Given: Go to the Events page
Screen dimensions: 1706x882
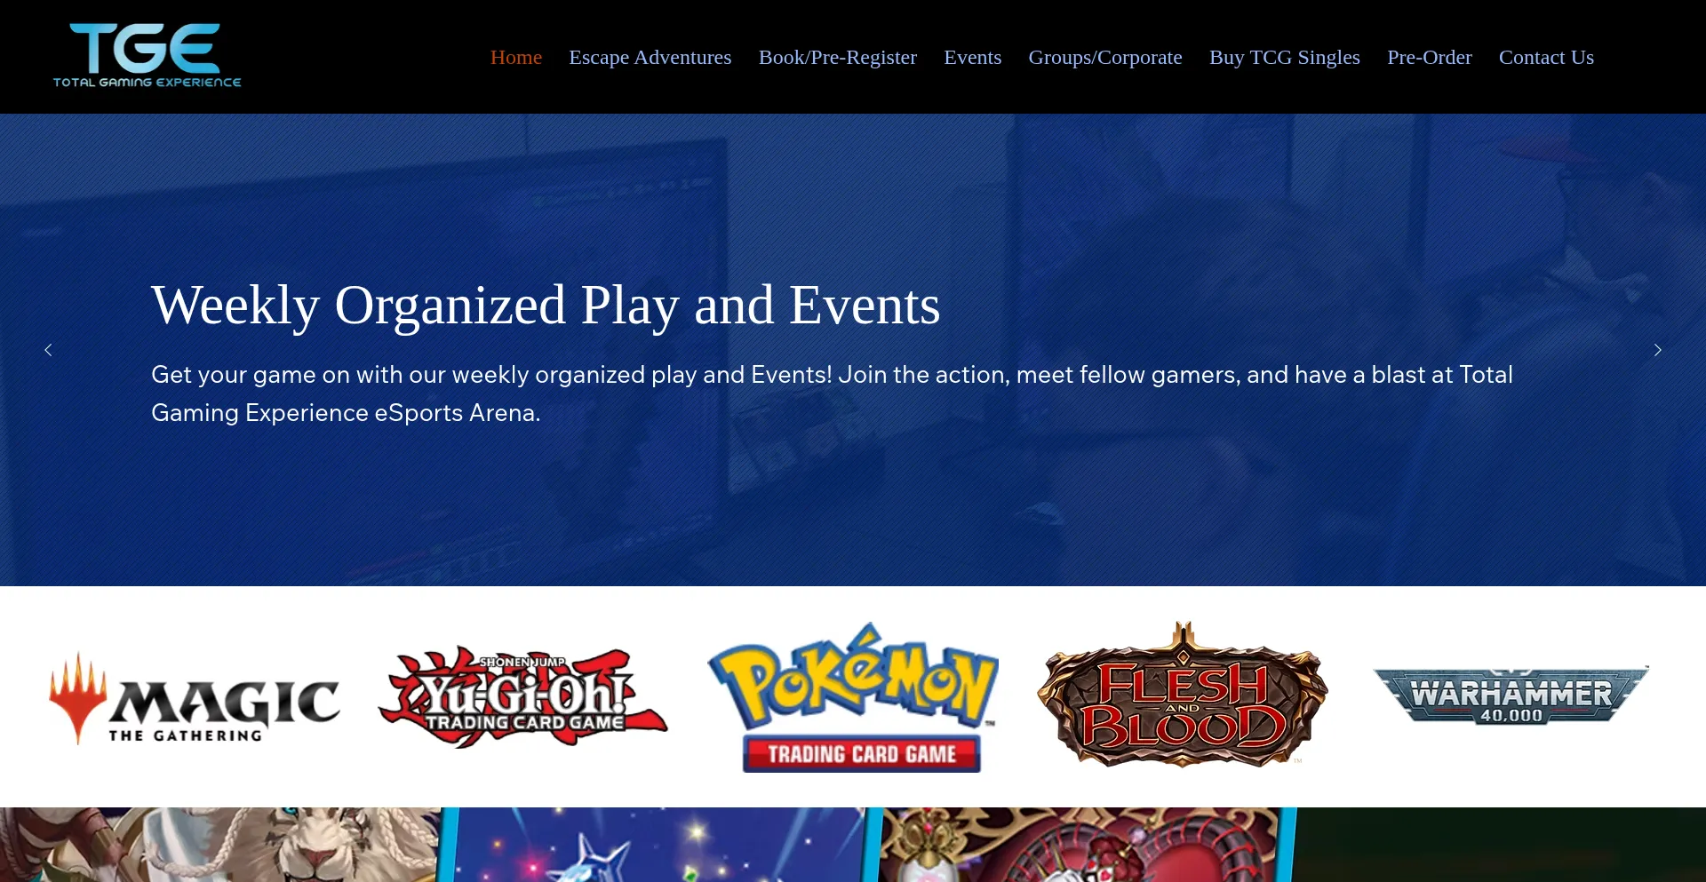Looking at the screenshot, I should pos(973,57).
